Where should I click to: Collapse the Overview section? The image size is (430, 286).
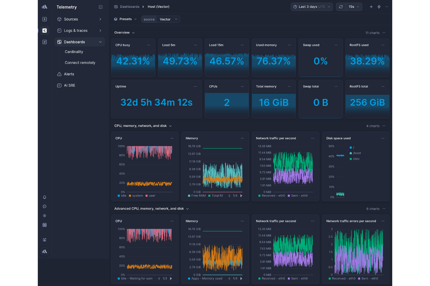[x=133, y=32]
